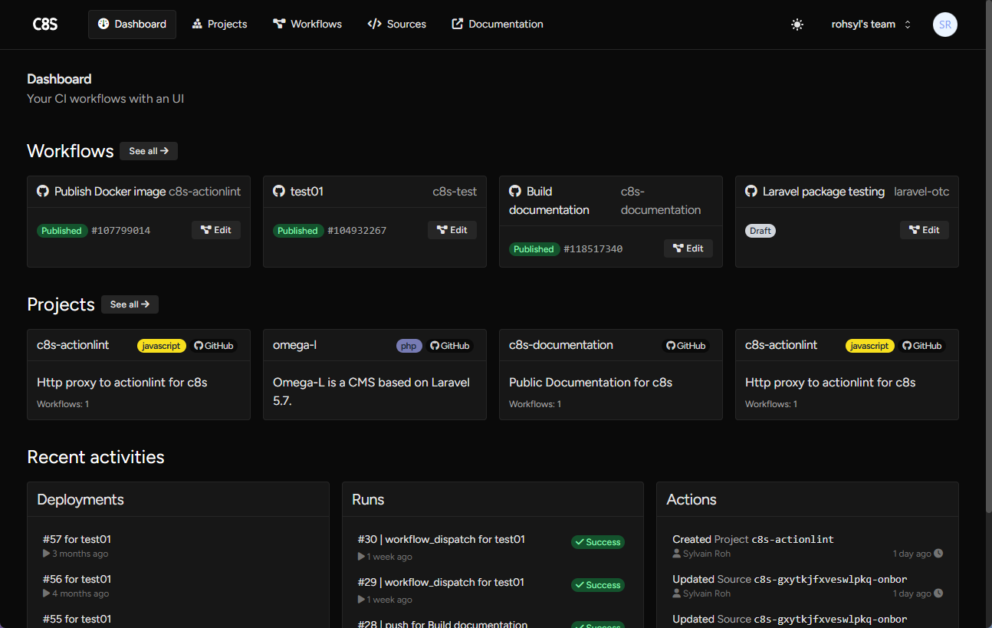Click Published badge on Build documentation
The width and height of the screenshot is (992, 628).
coord(534,249)
